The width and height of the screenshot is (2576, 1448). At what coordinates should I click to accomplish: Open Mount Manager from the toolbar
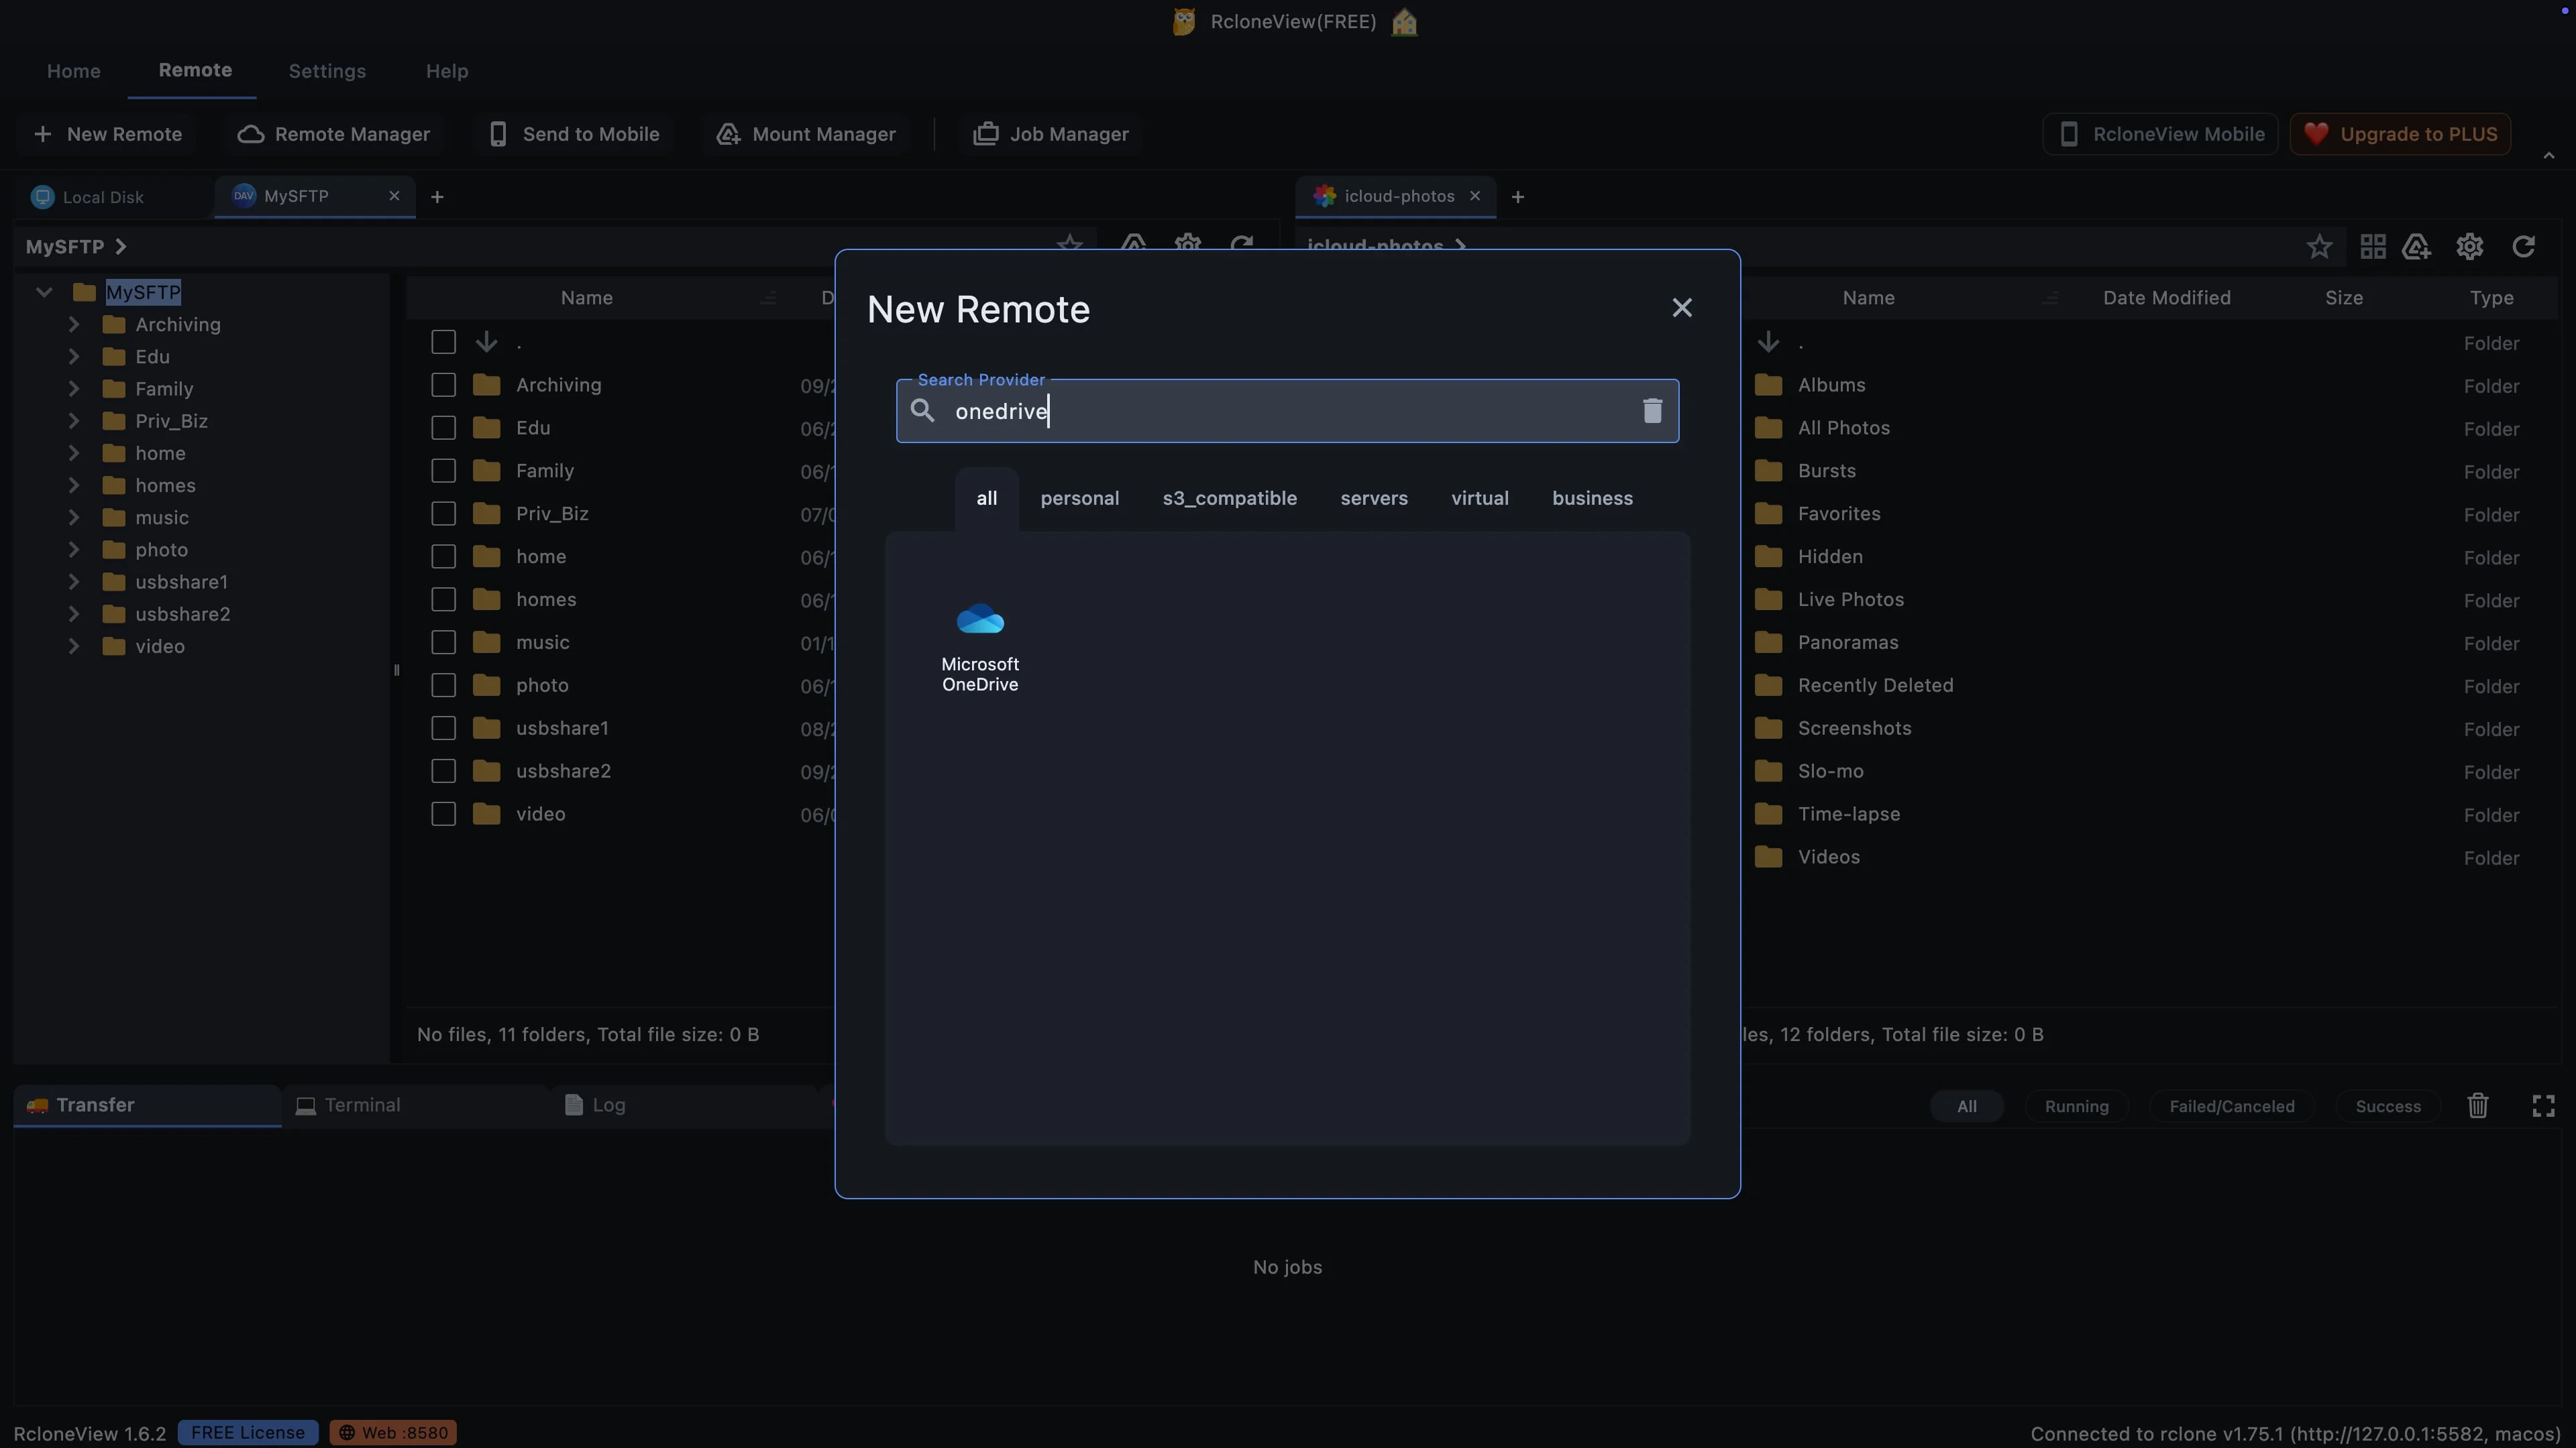(x=806, y=134)
